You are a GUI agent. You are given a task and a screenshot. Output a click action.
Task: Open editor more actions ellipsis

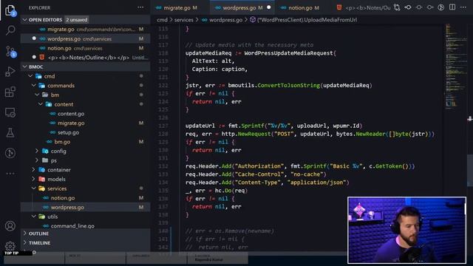pyautogui.click(x=463, y=7)
